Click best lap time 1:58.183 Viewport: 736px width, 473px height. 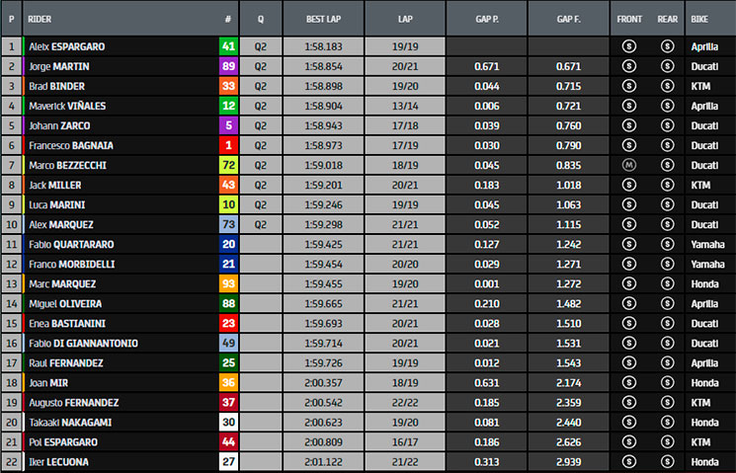click(323, 47)
